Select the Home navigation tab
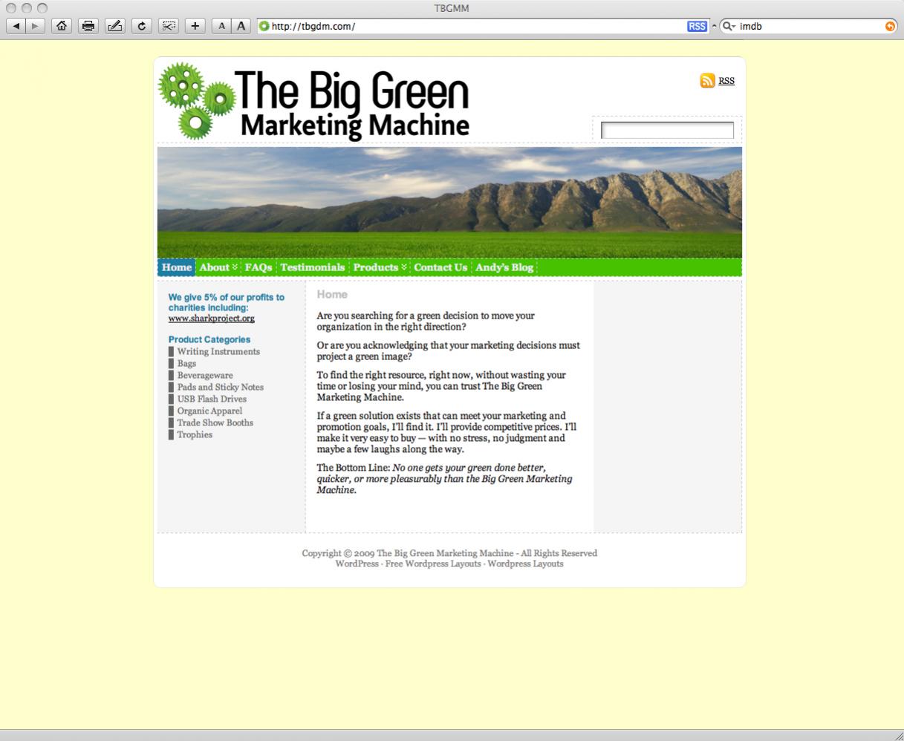The width and height of the screenshot is (904, 741). point(177,267)
